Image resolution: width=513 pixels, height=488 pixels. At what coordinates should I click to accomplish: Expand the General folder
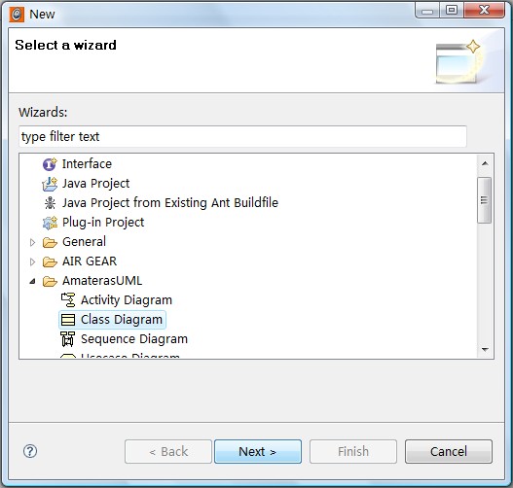(32, 242)
